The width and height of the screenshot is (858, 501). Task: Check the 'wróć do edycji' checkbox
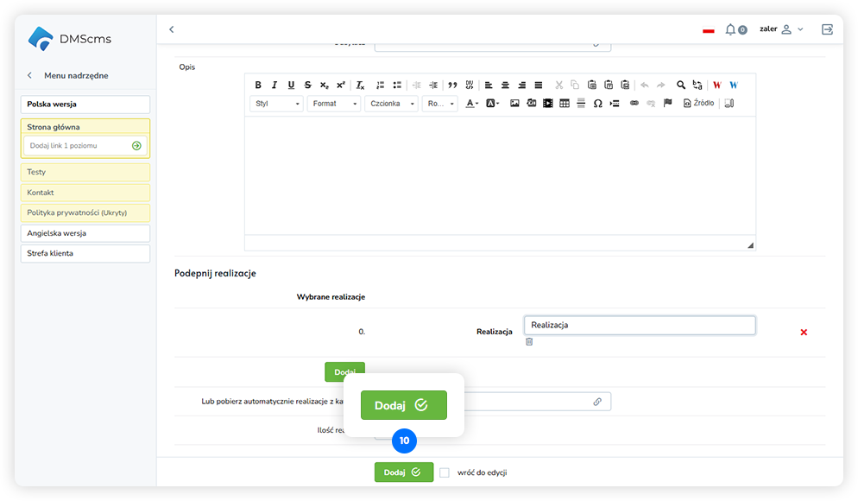[445, 472]
